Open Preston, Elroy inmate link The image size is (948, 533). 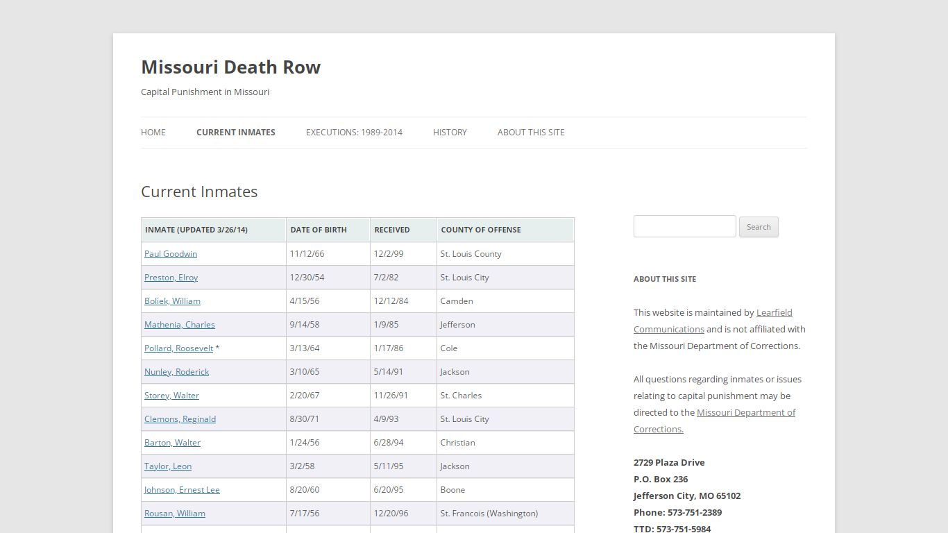coord(171,278)
